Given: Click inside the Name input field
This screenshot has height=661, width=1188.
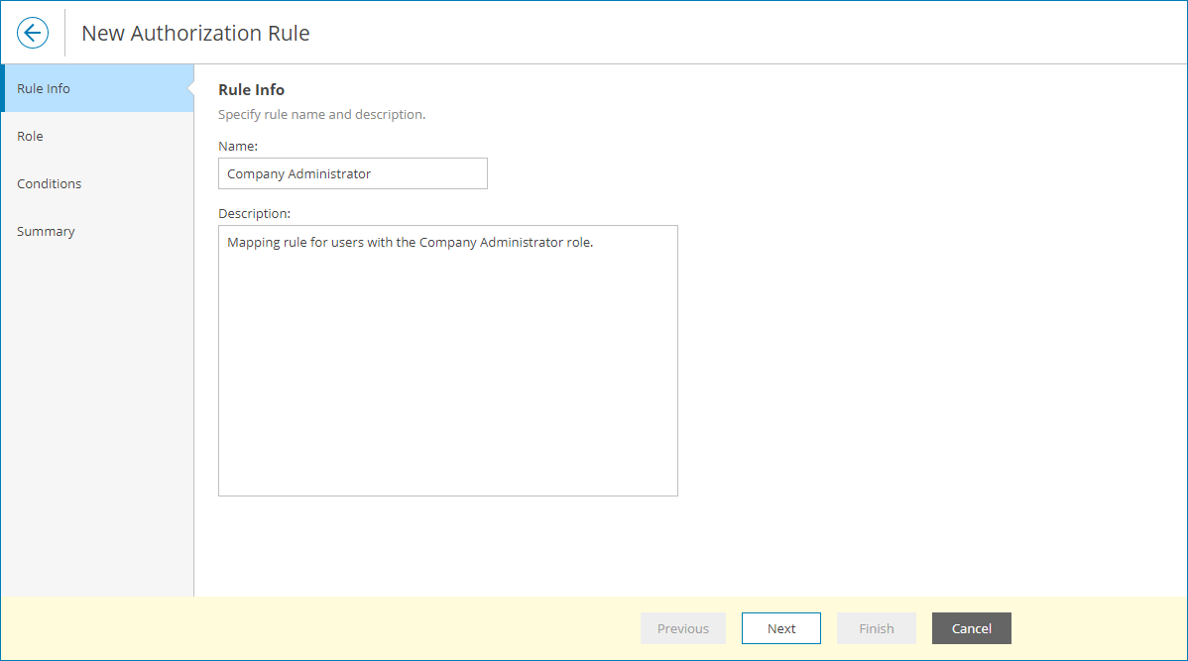Looking at the screenshot, I should coord(352,173).
